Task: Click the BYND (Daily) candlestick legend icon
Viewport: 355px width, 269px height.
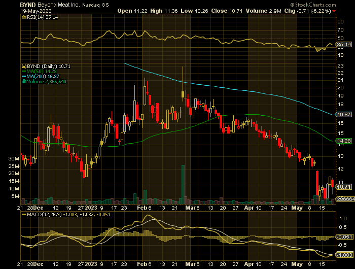Action: (x=24, y=66)
